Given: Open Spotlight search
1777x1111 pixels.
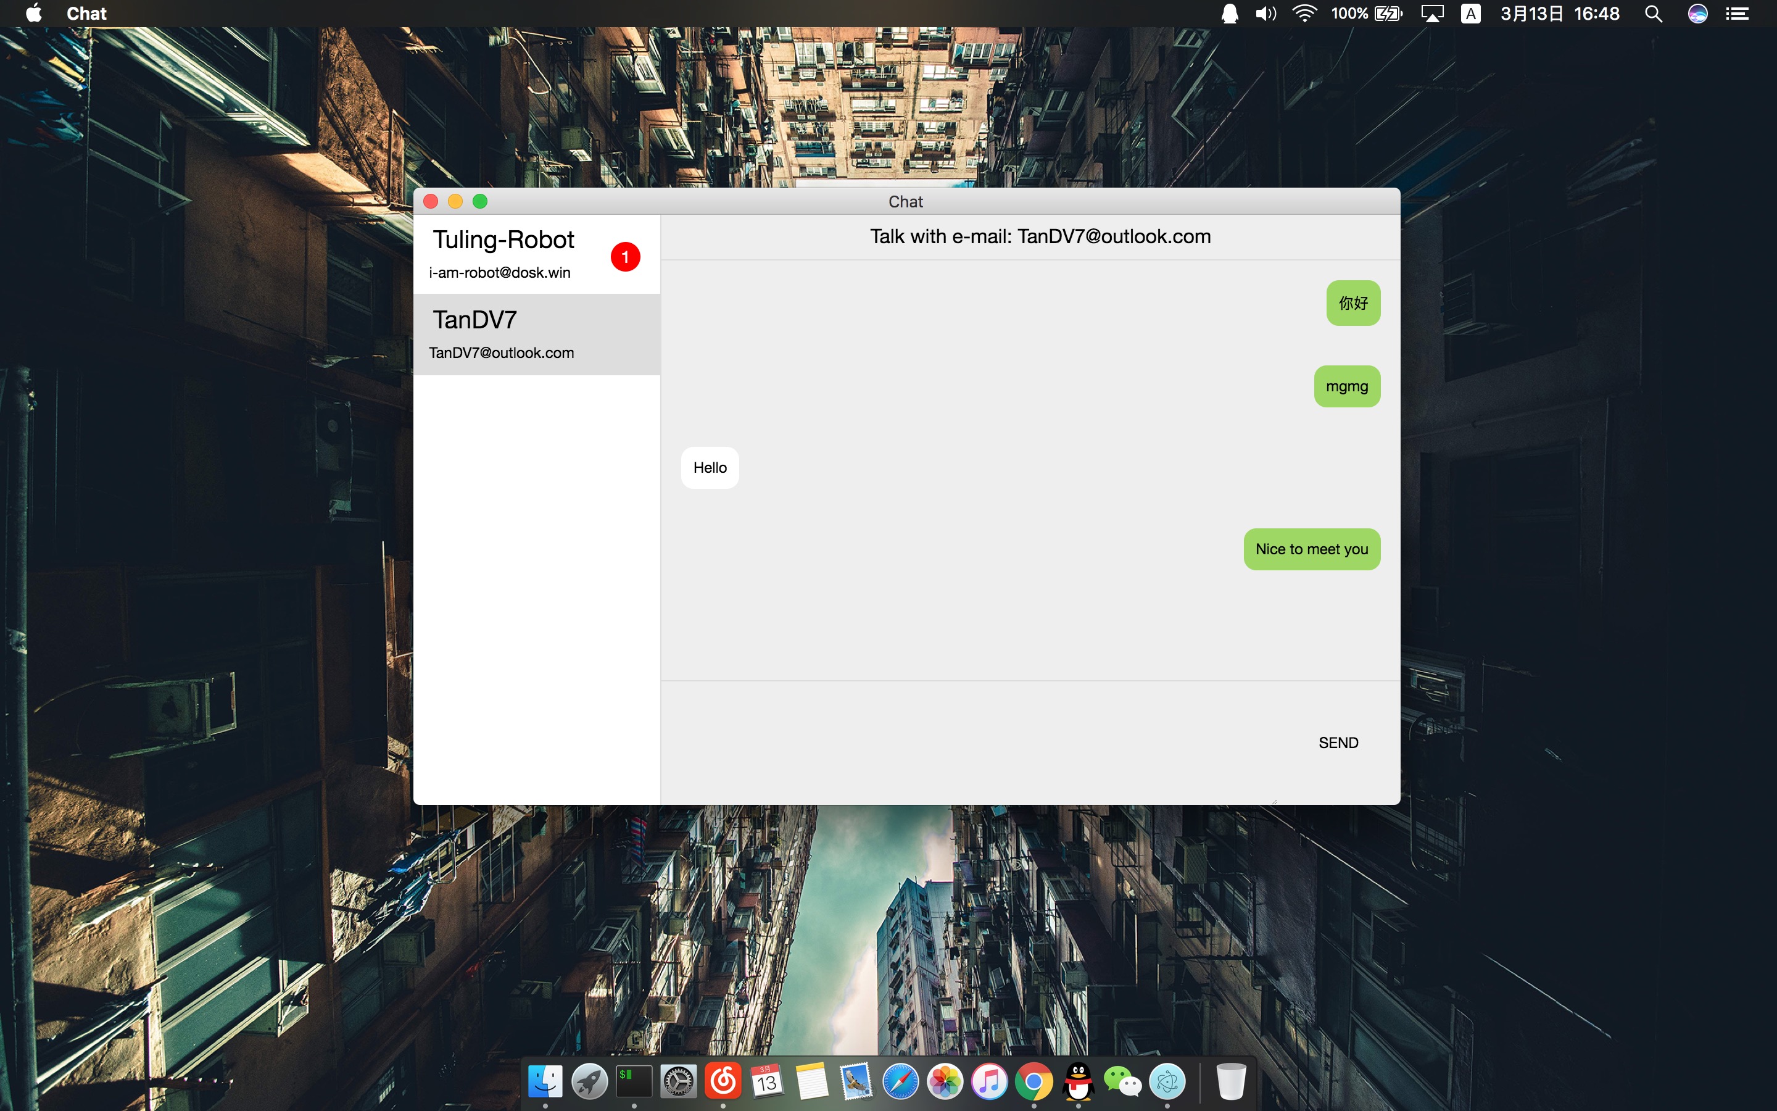Looking at the screenshot, I should [1653, 13].
